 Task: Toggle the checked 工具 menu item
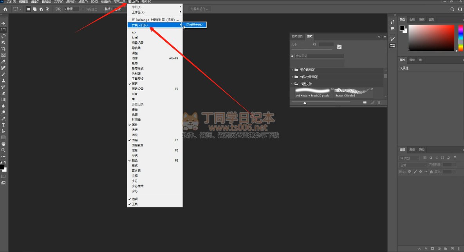pyautogui.click(x=155, y=204)
